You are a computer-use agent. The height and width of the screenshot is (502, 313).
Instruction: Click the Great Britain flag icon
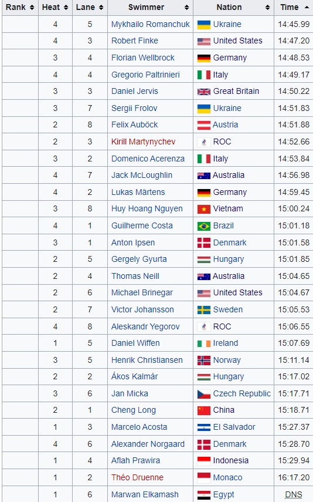pos(203,92)
